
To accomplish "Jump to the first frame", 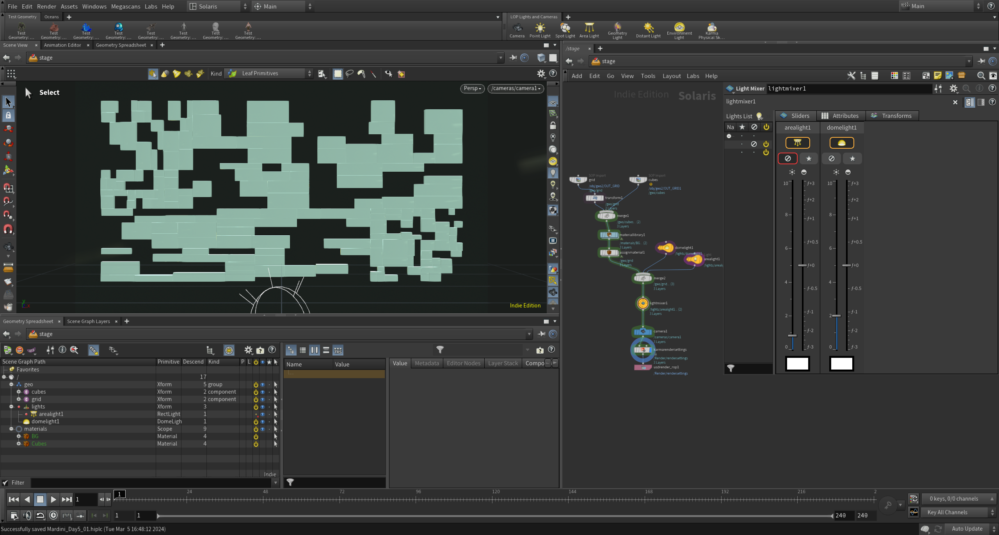I will pos(14,499).
